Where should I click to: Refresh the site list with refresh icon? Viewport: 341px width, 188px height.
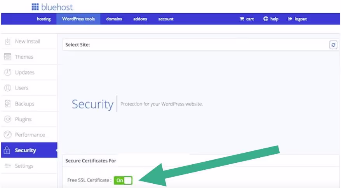click(333, 45)
